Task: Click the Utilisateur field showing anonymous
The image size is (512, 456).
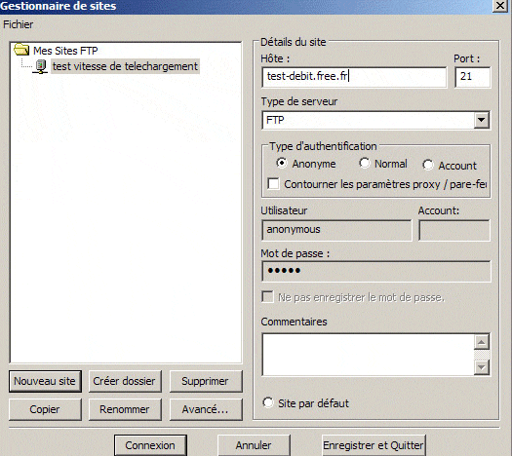Action: point(336,230)
